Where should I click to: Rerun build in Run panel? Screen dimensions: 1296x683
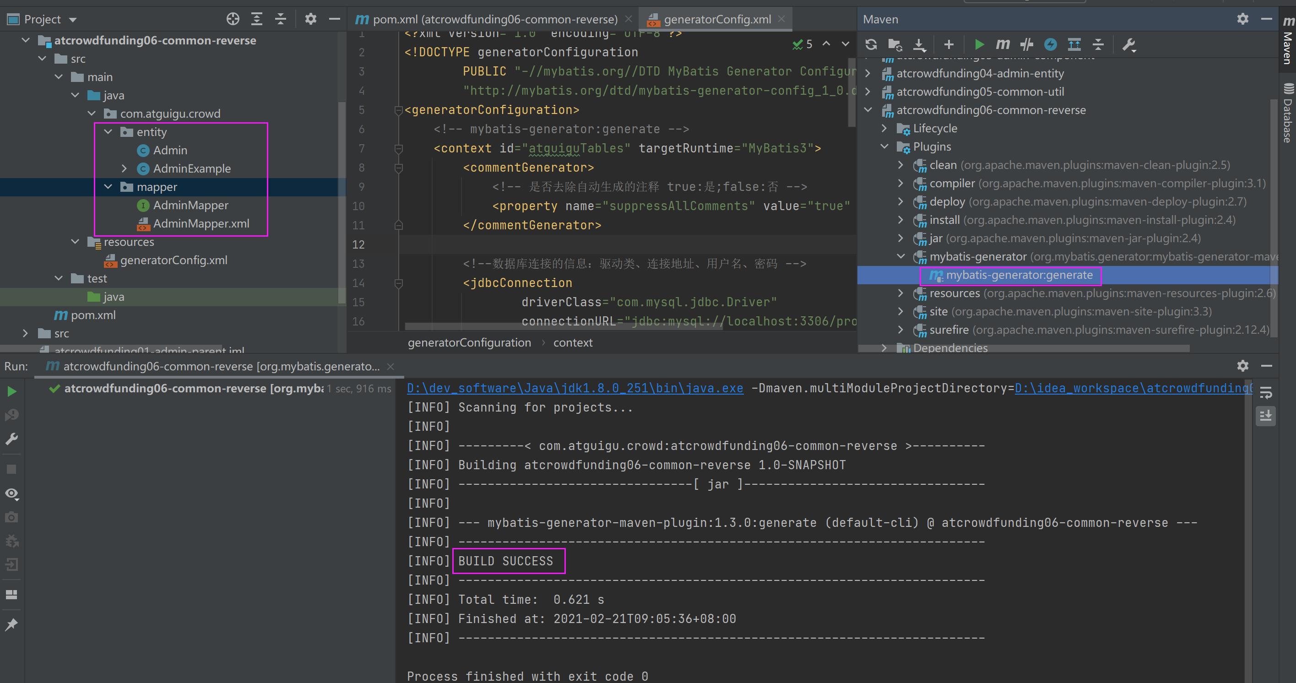point(11,391)
